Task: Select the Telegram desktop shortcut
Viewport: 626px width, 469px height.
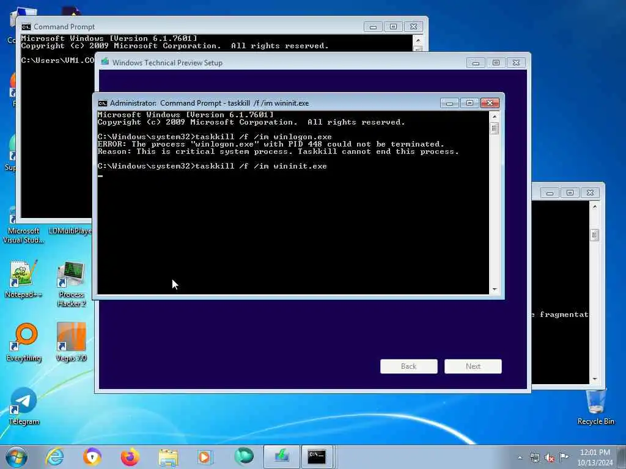Action: (24, 406)
